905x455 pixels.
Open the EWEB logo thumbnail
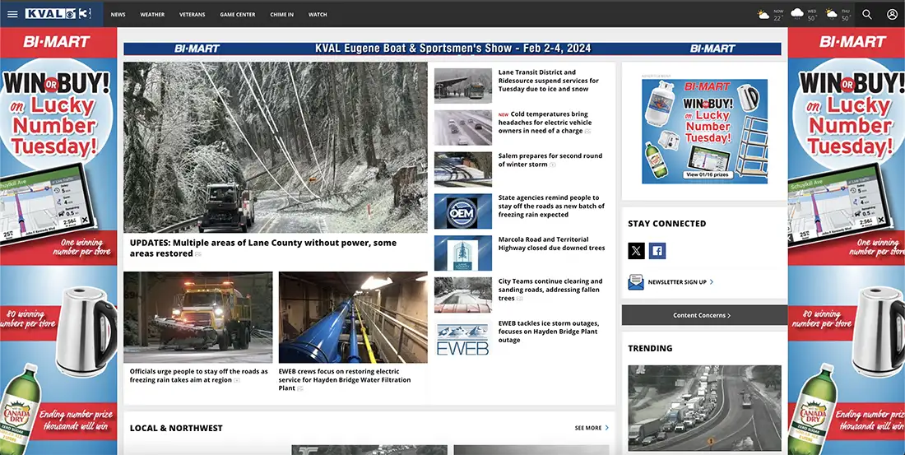click(x=463, y=339)
